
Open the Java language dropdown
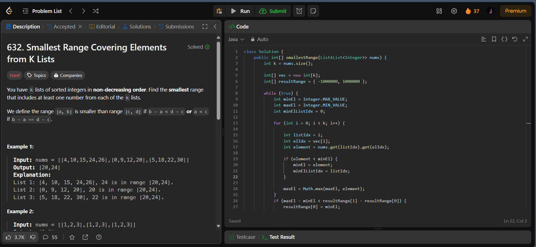tap(236, 39)
